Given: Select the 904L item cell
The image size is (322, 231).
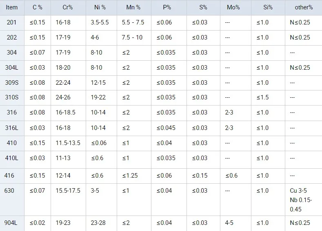Looking at the screenshot, I should [12, 223].
